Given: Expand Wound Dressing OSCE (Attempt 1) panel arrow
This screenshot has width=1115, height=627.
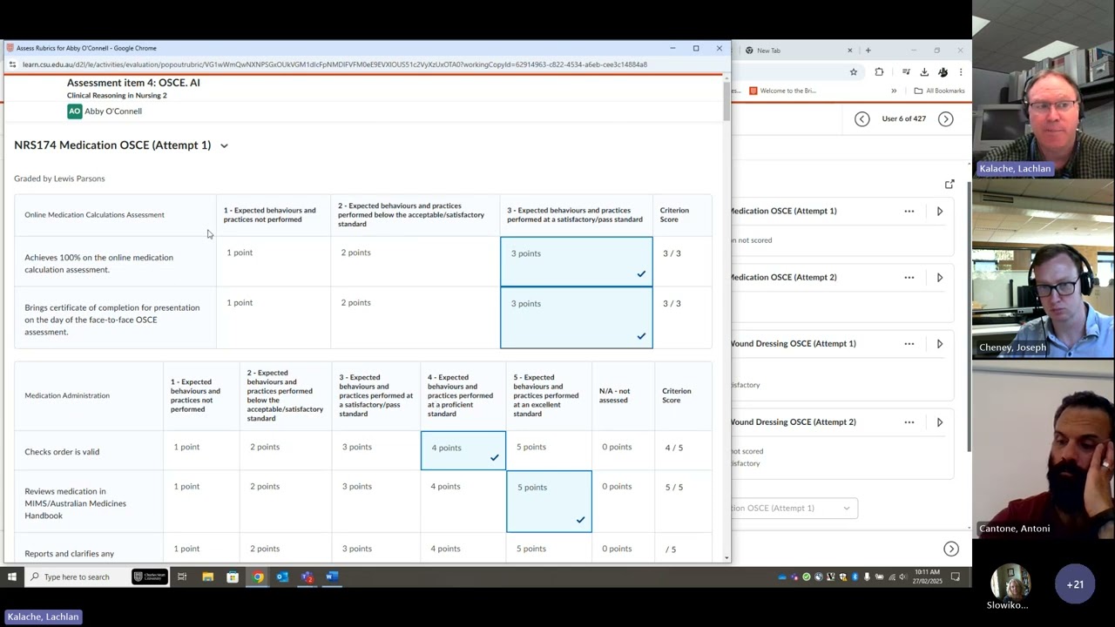Looking at the screenshot, I should point(939,344).
